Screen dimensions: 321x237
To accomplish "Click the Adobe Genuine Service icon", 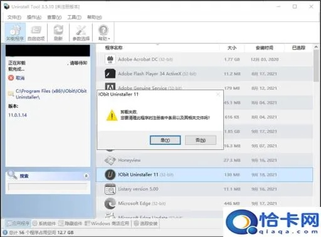I will (110, 87).
